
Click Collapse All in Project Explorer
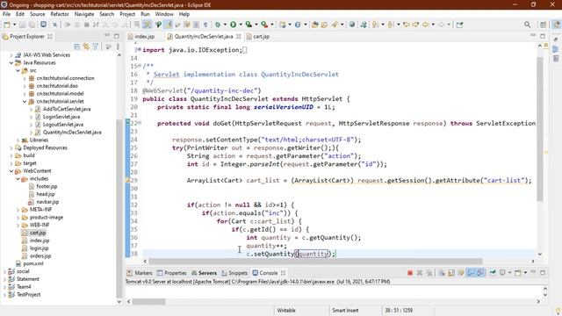[76, 47]
